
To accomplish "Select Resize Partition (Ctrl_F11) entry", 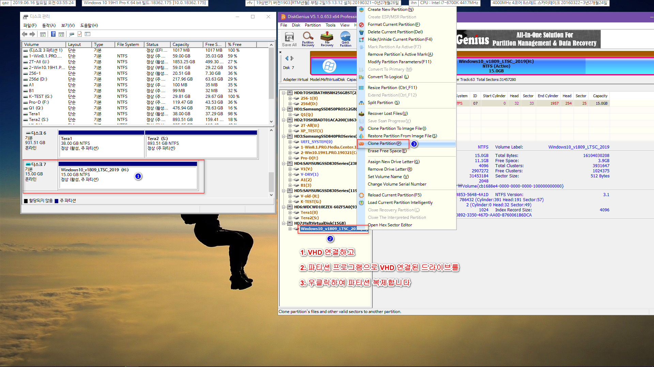I will pyautogui.click(x=406, y=88).
